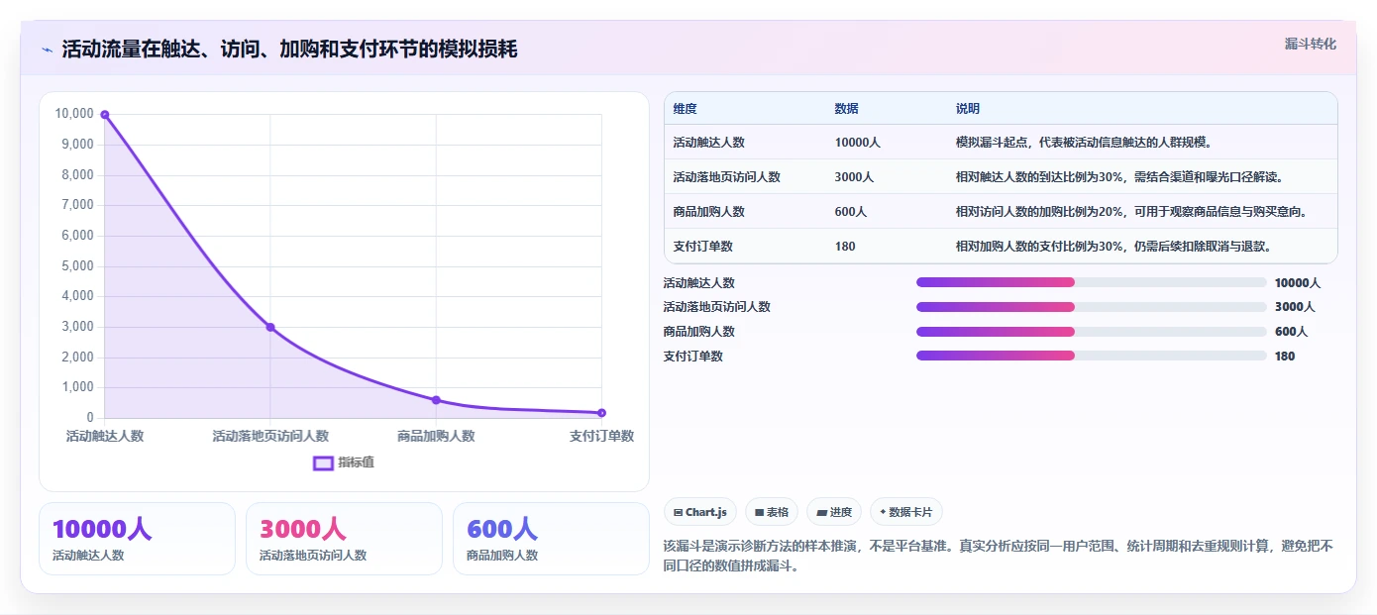Select the 支付订单数 endpoint on the line chart

click(x=601, y=413)
